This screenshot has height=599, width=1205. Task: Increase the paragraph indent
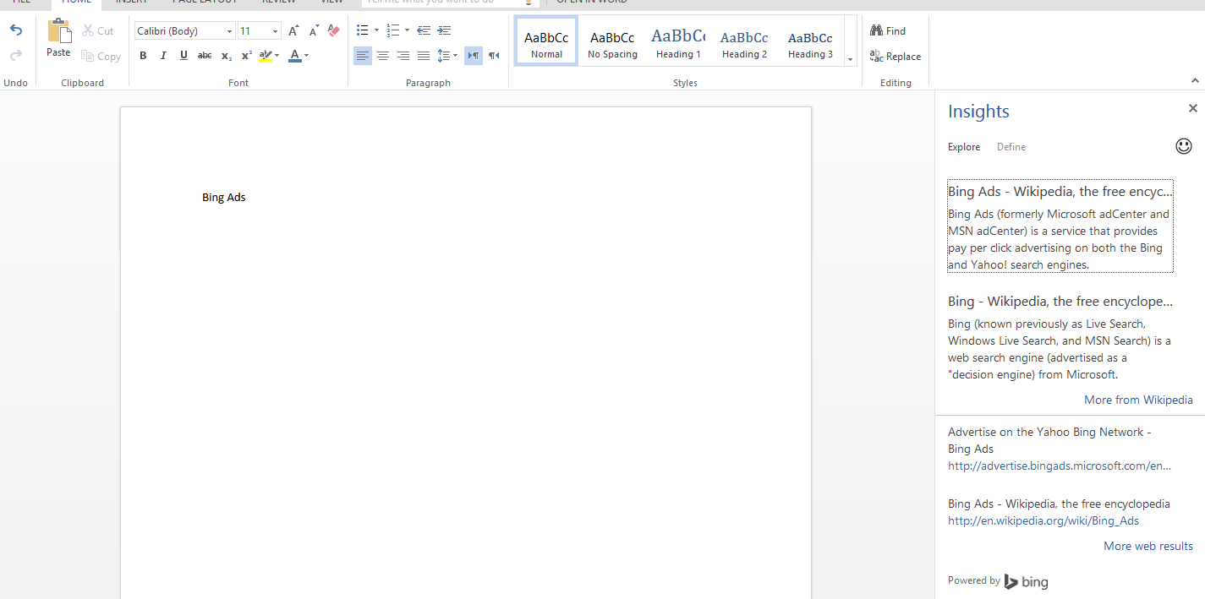pyautogui.click(x=444, y=30)
